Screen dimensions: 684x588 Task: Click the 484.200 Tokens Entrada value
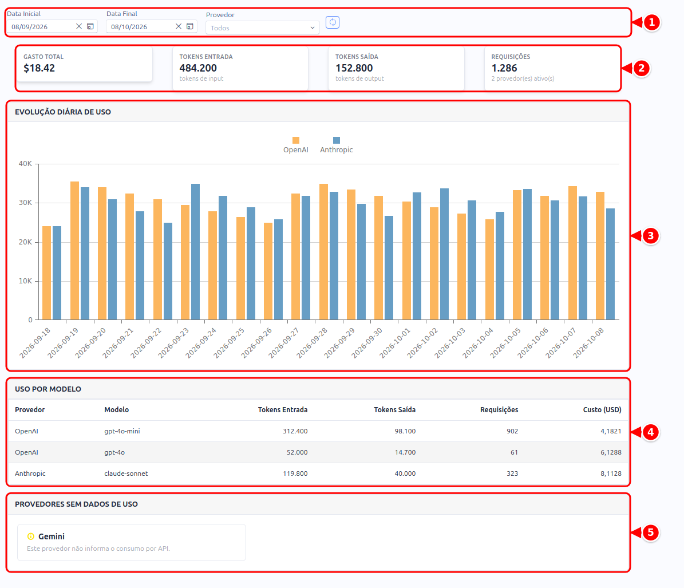198,68
